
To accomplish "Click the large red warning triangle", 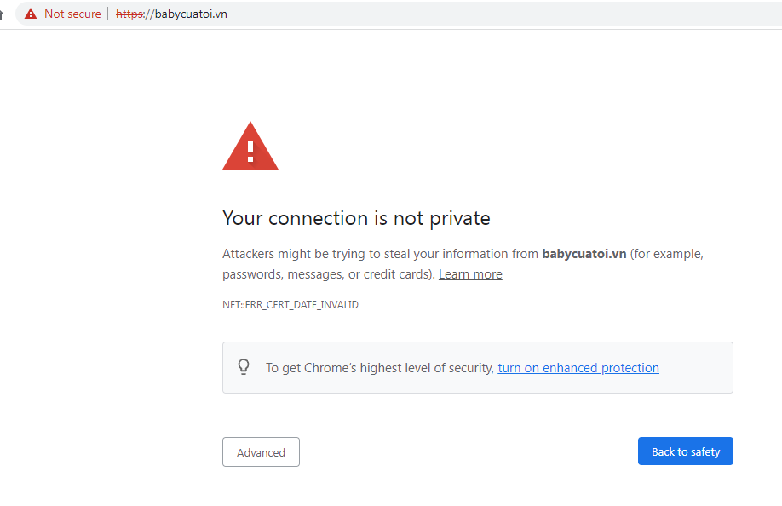I will (x=250, y=147).
